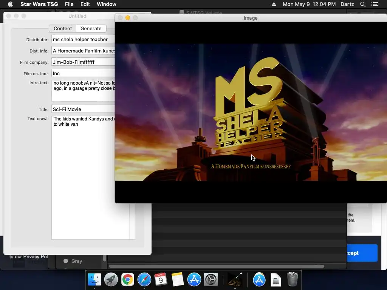The height and width of the screenshot is (290, 387).
Task: Click vertical scrollbar beside Gray tag list
Action: coord(105,258)
